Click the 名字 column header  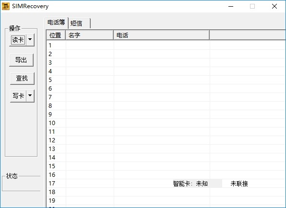coord(89,35)
